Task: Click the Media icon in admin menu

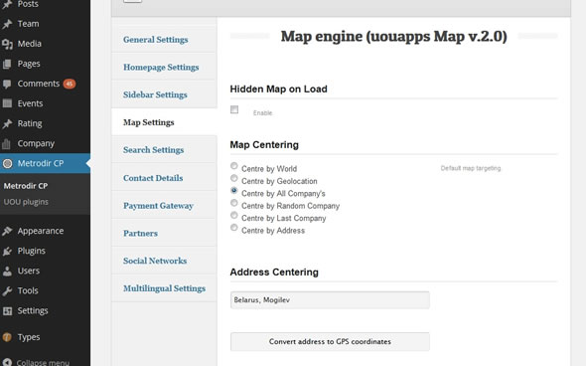Action: [7, 44]
